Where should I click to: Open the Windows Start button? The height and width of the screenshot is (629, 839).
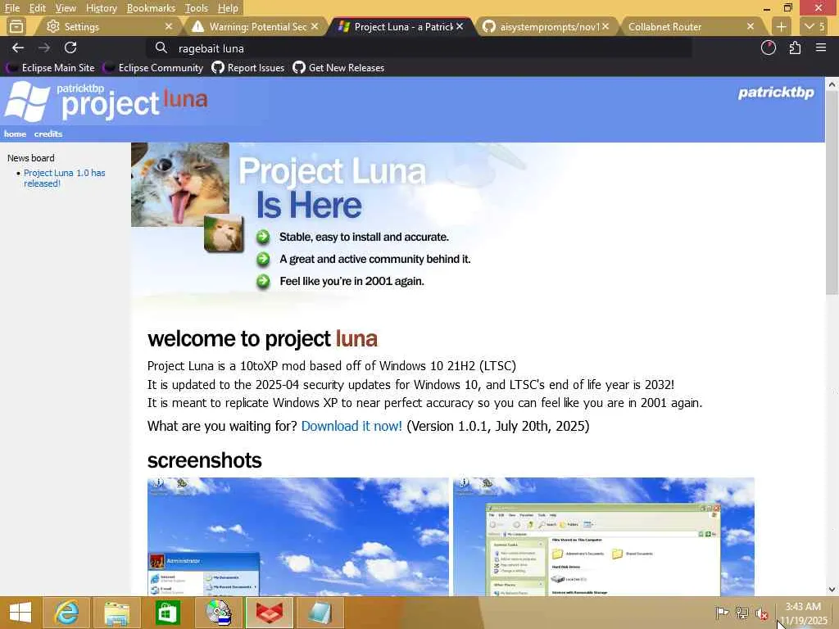coord(20,613)
